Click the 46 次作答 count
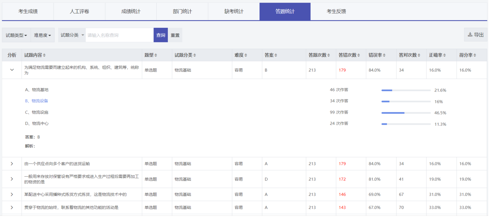489x220 pixels. (x=339, y=90)
